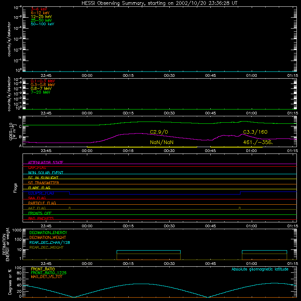
Task: Click the yellow flare interval bar starting at 00:00
Action: [x=142, y=147]
